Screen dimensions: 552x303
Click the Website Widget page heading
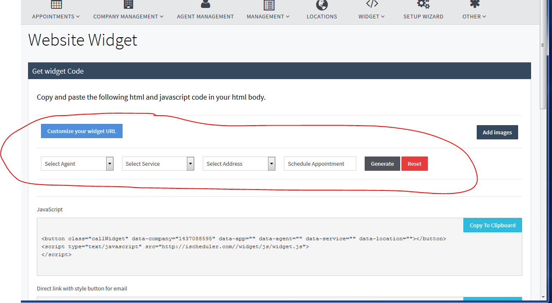coord(83,40)
